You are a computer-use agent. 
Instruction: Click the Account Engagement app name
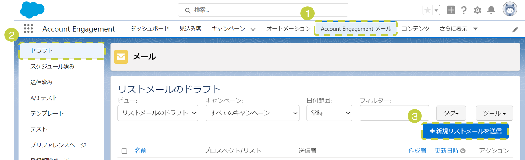[x=79, y=29]
